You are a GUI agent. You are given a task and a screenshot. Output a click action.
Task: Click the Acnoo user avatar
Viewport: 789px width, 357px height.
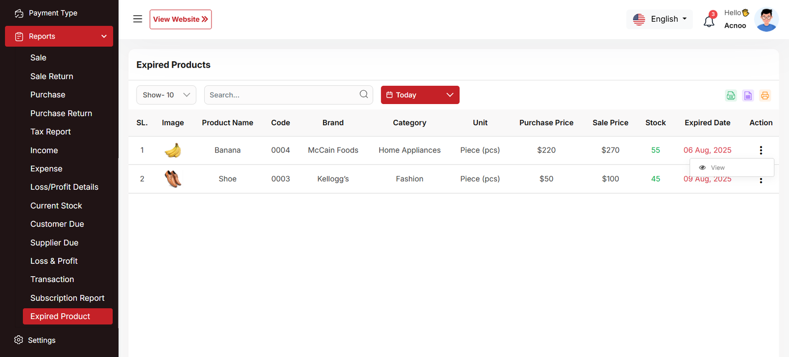pos(766,20)
